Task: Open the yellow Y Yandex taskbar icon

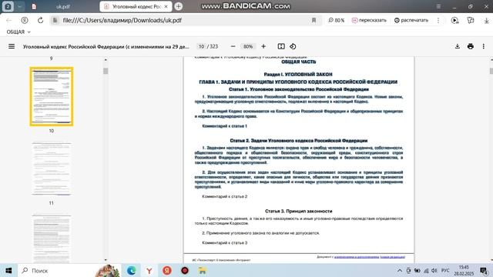Action: click(x=149, y=270)
